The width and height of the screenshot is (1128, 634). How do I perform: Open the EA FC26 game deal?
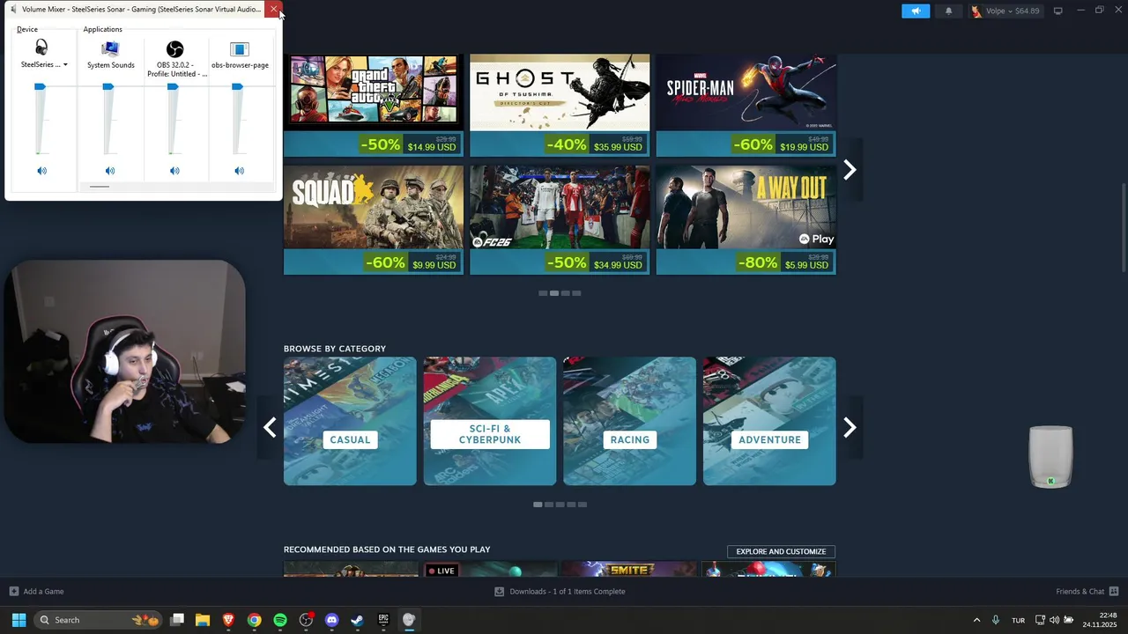point(560,220)
